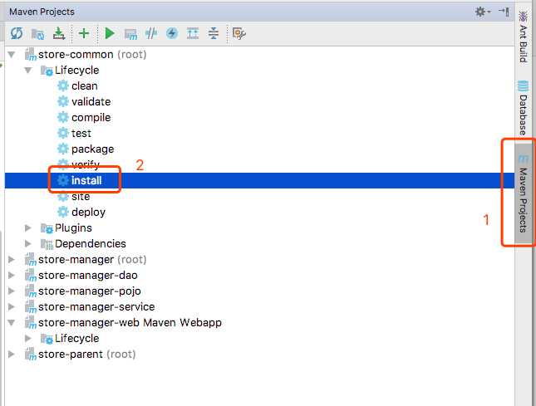Select the clean lifecycle goal
536x406 pixels.
coord(85,86)
